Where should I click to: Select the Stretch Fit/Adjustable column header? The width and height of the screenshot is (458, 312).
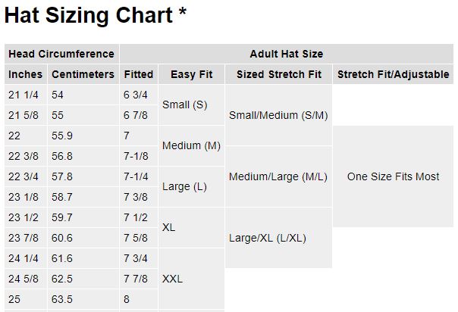click(x=393, y=74)
